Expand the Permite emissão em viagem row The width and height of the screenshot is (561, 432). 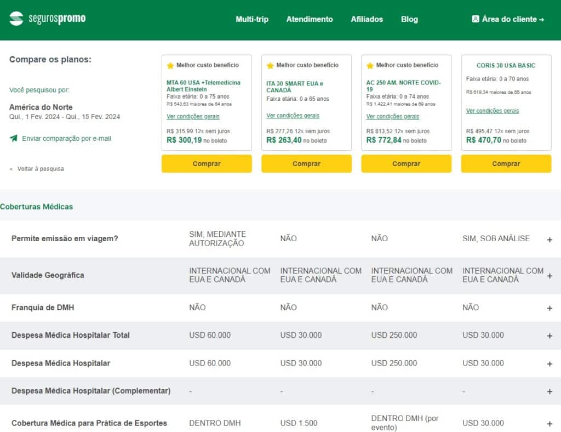pos(549,238)
